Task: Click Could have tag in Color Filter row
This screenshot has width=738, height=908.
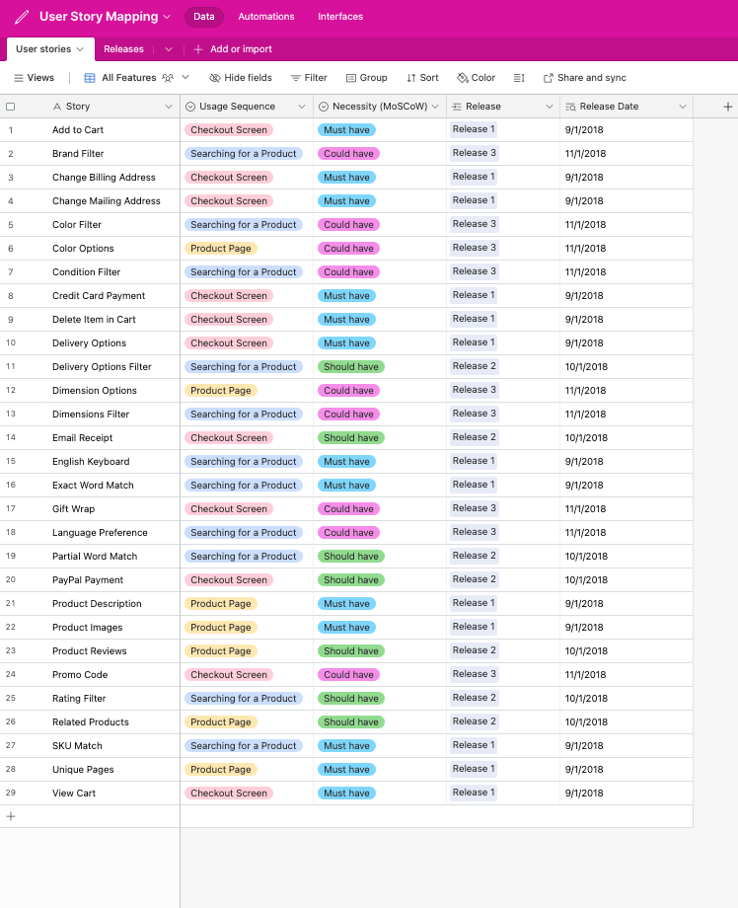Action: [x=348, y=225]
